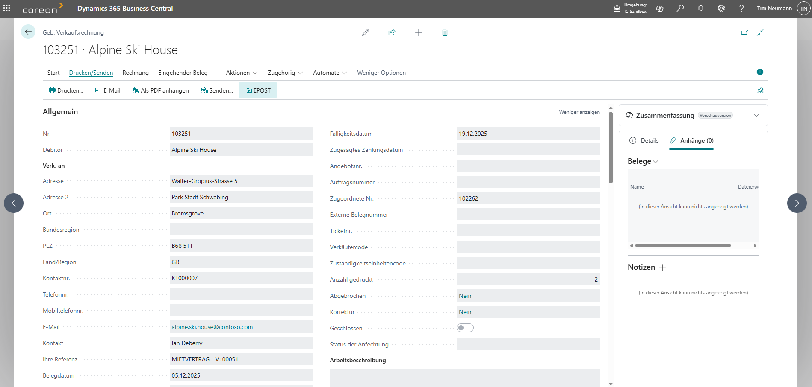Screen dimensions: 812x387
Task: Click the trash can delete icon
Action: [x=445, y=32]
